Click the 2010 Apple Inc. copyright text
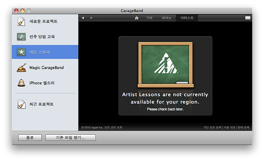This screenshot has width=264, height=161. [102, 127]
